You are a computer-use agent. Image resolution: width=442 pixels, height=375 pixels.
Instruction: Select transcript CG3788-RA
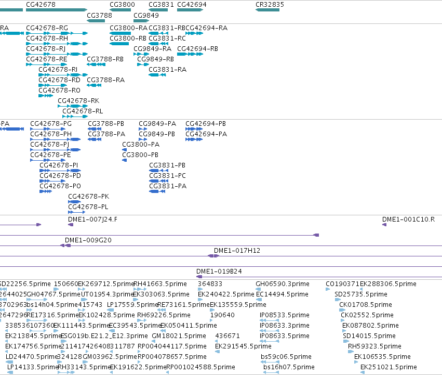(x=94, y=85)
